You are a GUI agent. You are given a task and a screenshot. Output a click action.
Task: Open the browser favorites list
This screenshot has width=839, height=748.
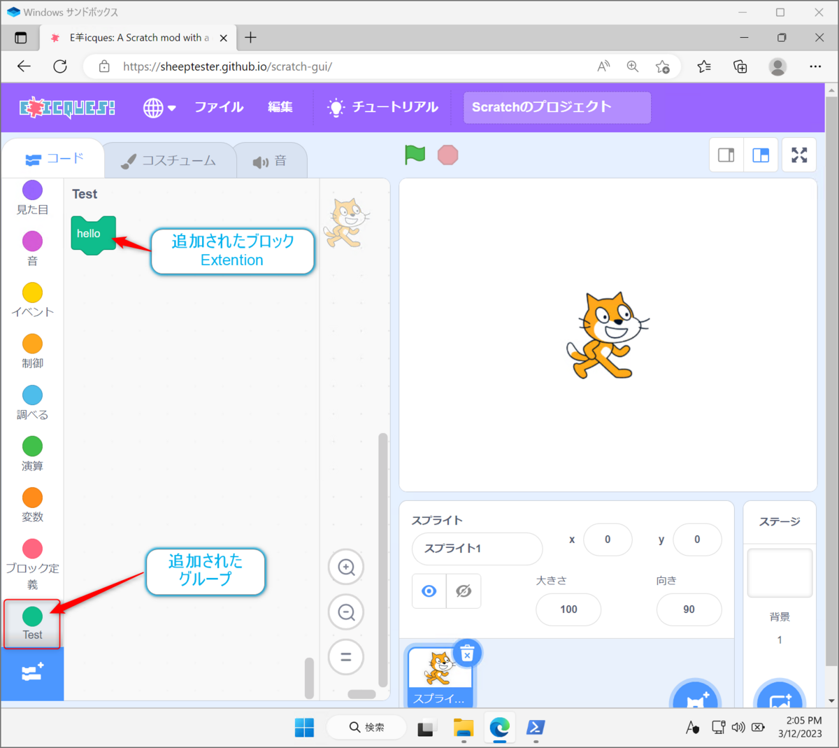point(704,66)
